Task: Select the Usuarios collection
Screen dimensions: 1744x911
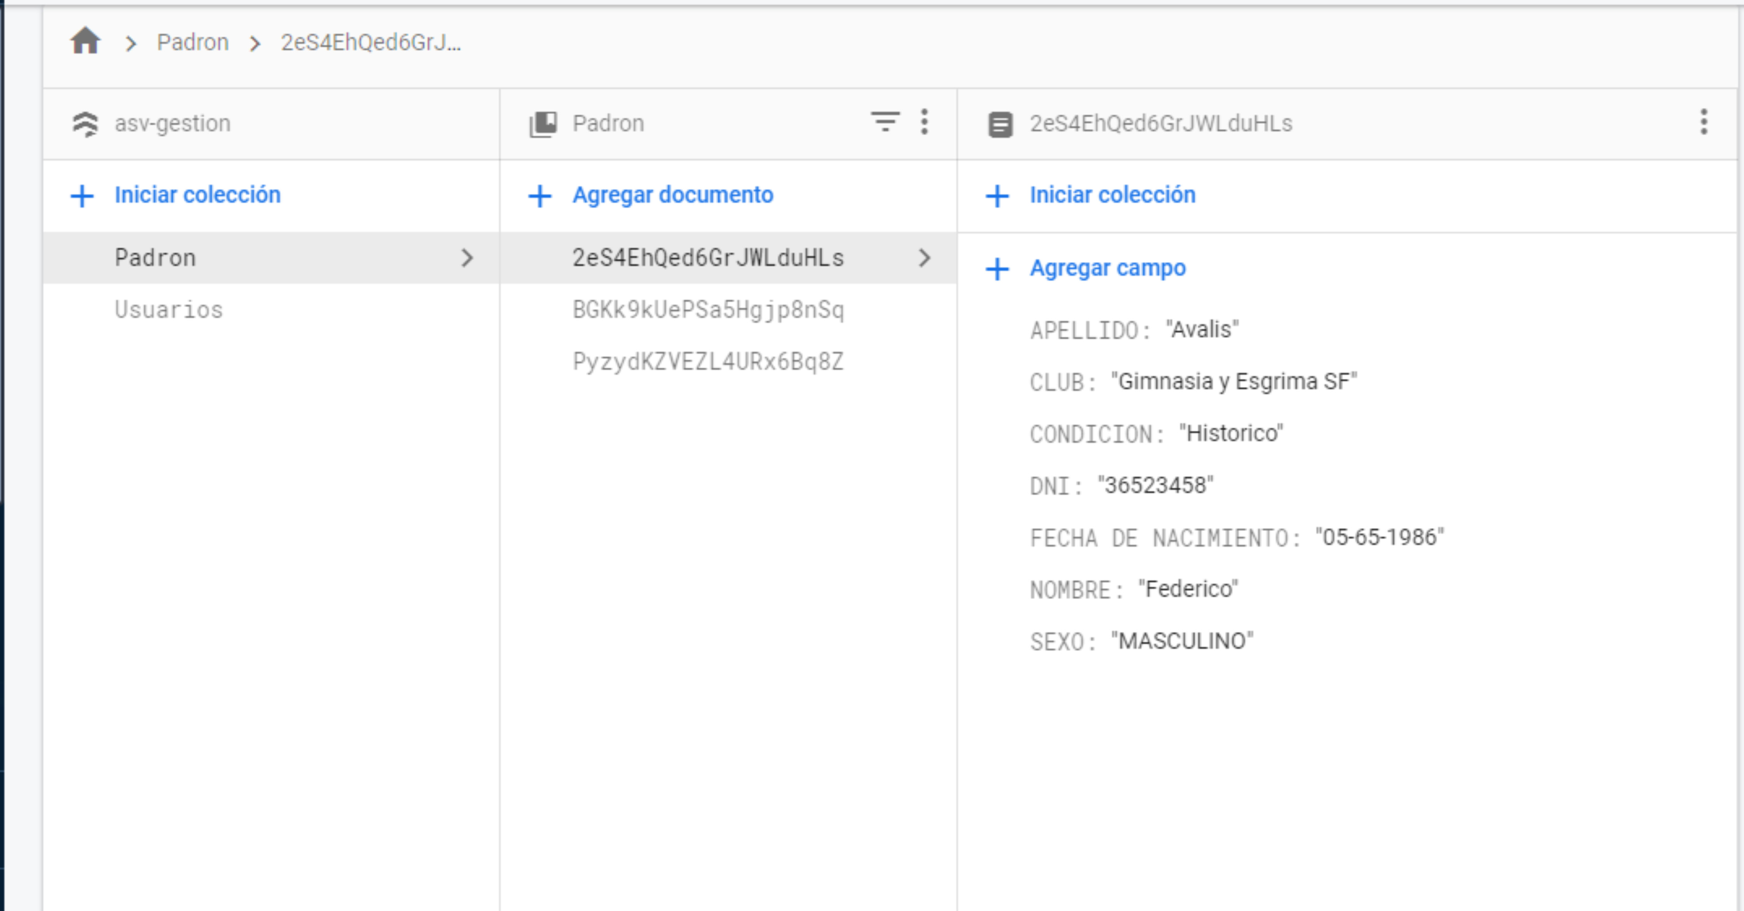Action: [169, 310]
